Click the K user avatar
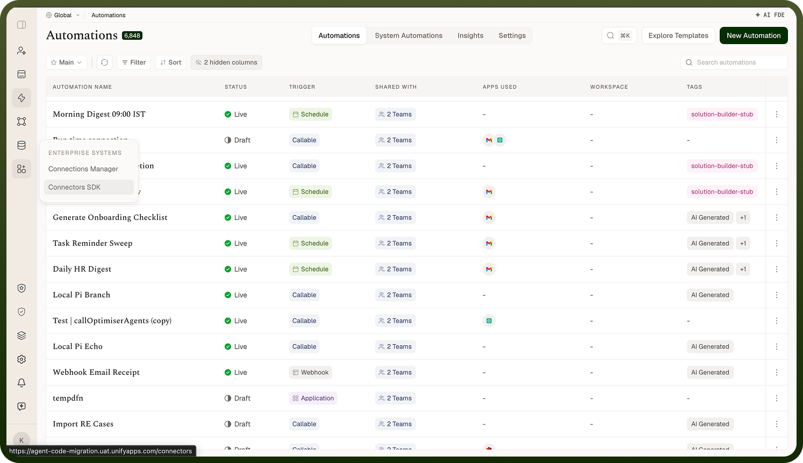Screen dimensions: 803x463 pos(21,440)
